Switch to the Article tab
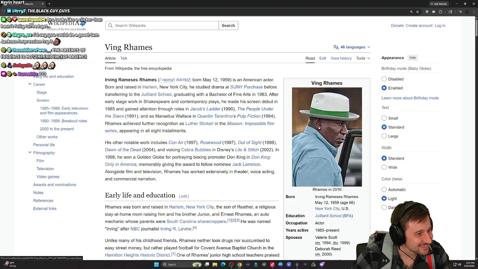Screen dimensions: 478x269 coord(110,58)
